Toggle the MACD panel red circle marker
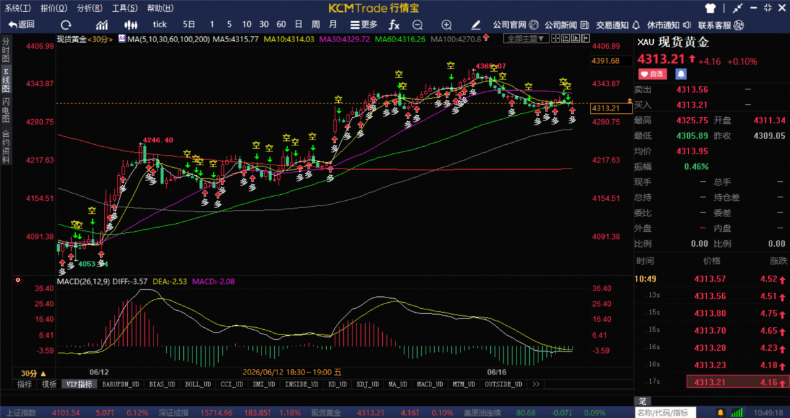790x418 pixels. (x=18, y=280)
